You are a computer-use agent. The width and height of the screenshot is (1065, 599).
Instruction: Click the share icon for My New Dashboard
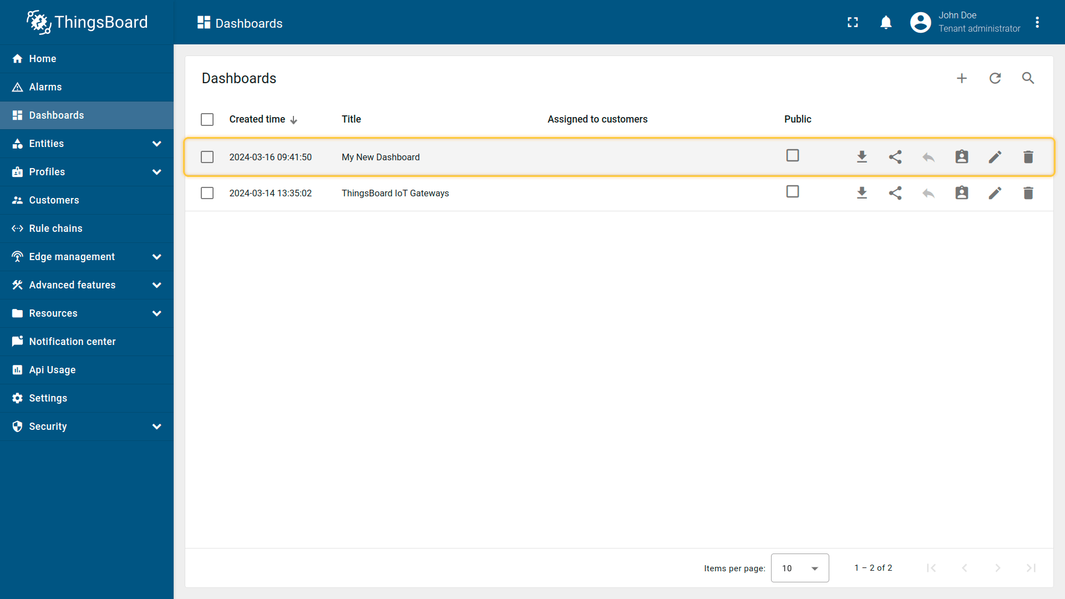click(x=895, y=156)
